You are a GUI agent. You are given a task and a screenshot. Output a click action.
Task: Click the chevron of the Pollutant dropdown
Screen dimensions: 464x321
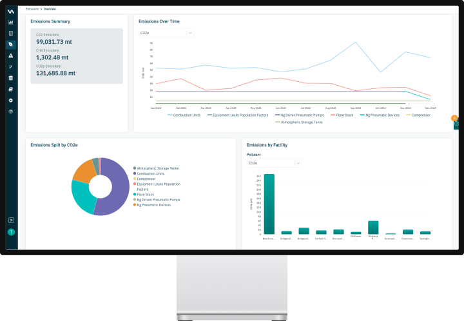tap(298, 163)
